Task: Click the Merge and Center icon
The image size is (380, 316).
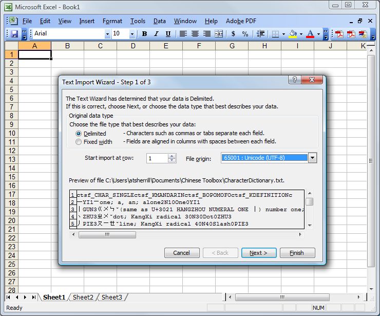Action: point(219,34)
